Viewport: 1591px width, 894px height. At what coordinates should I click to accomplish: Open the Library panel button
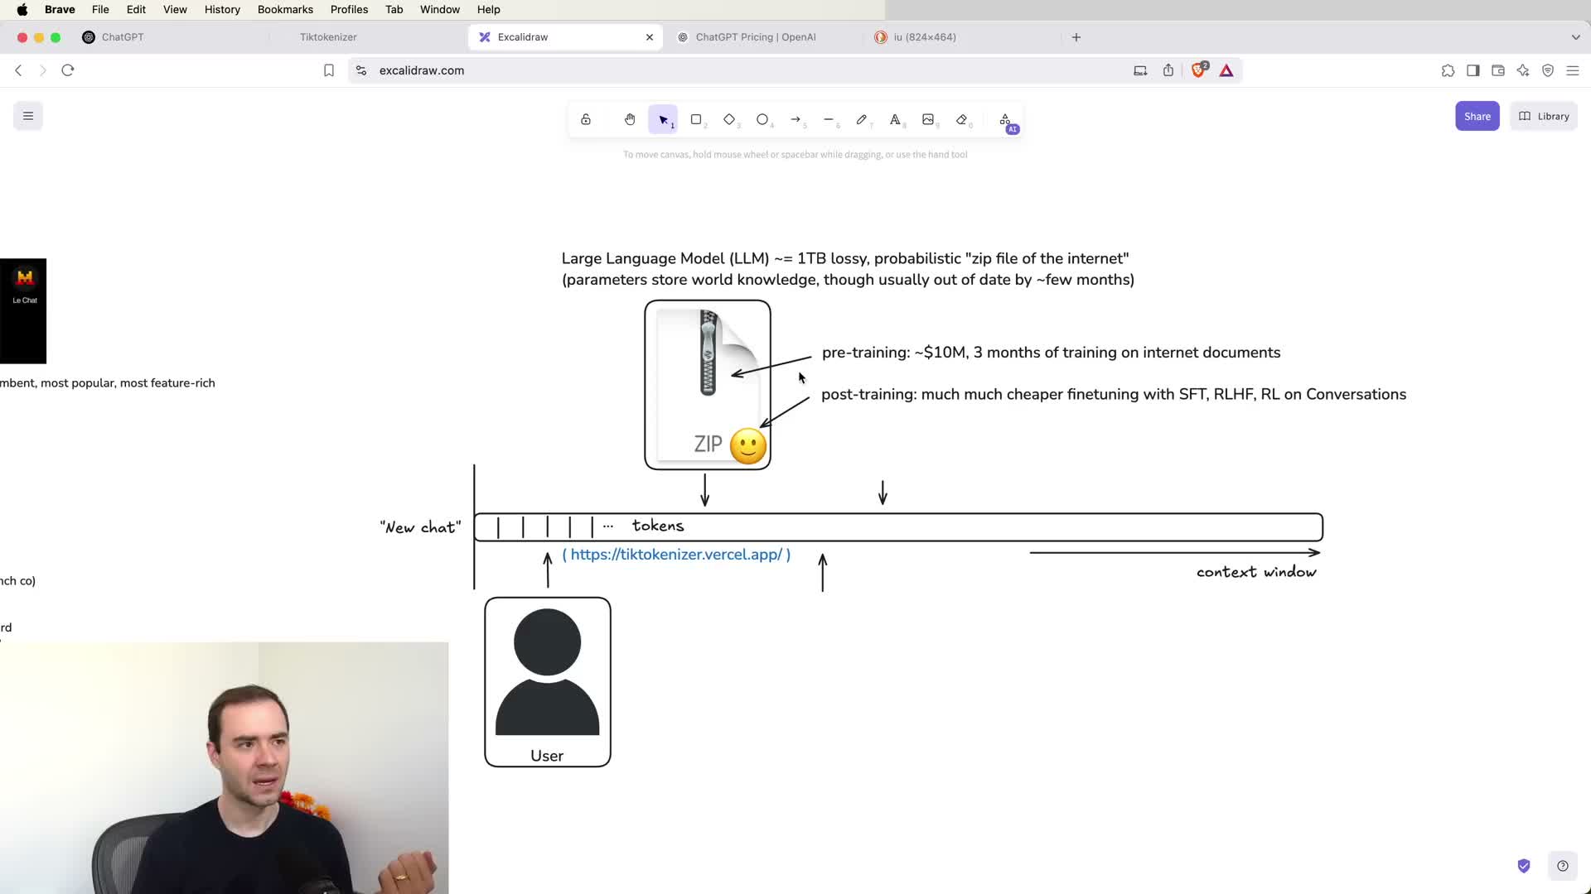point(1544,116)
